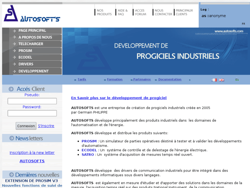Click the bullet arrow before Documentation
250x188 pixels.
click(156, 80)
